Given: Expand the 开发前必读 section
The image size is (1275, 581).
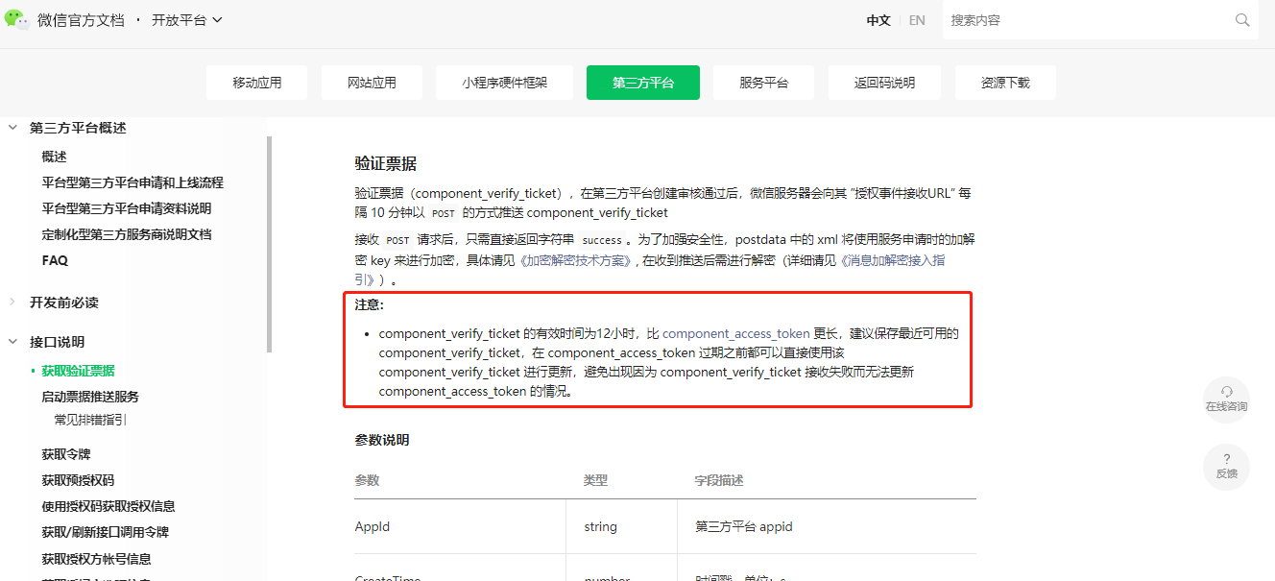Looking at the screenshot, I should 12,303.
